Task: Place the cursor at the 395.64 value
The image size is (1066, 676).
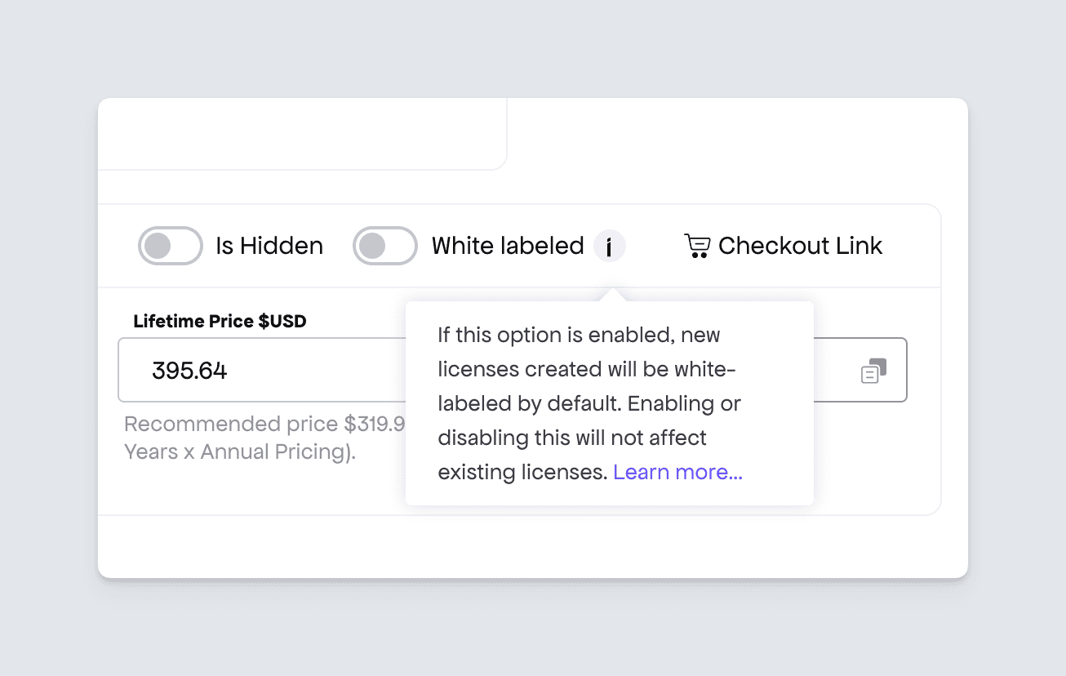Action: [x=189, y=371]
